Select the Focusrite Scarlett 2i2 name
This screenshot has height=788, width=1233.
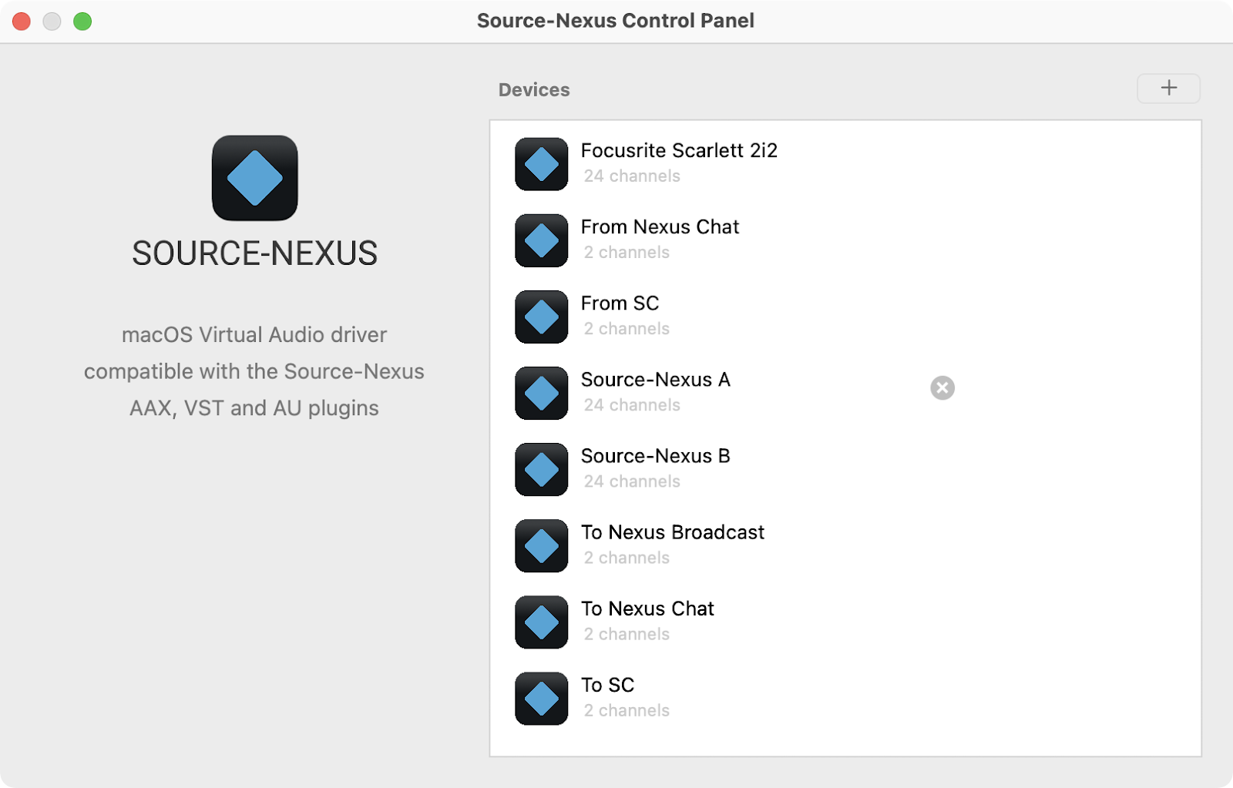(x=679, y=150)
